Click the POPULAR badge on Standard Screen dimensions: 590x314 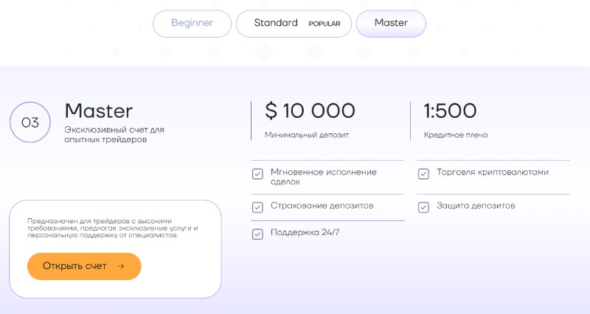click(324, 24)
